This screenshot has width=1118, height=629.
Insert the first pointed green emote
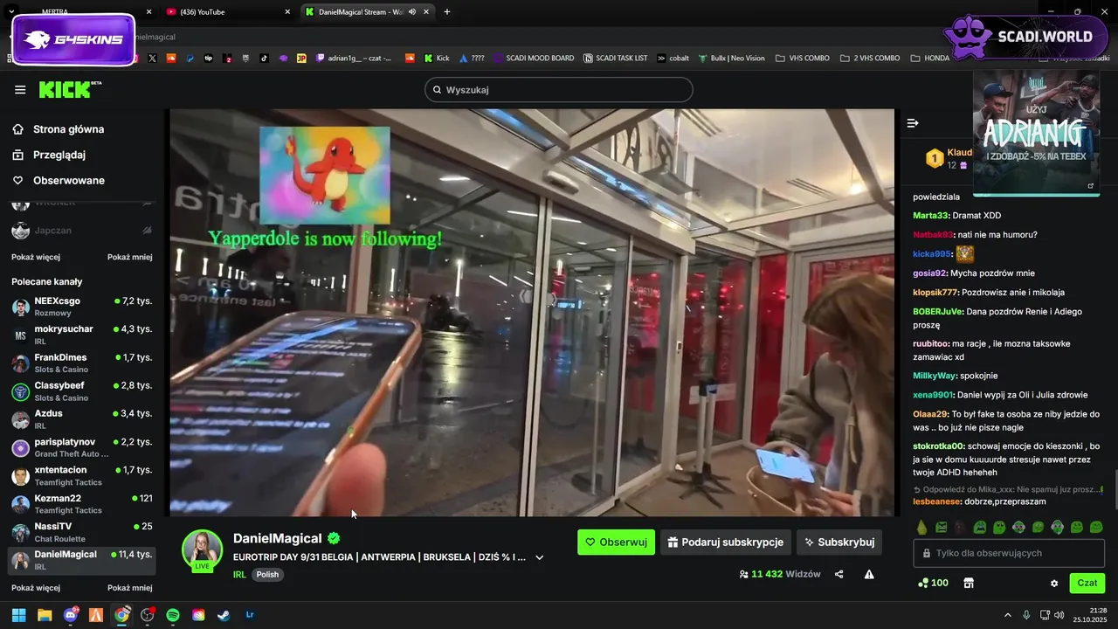pos(921,527)
